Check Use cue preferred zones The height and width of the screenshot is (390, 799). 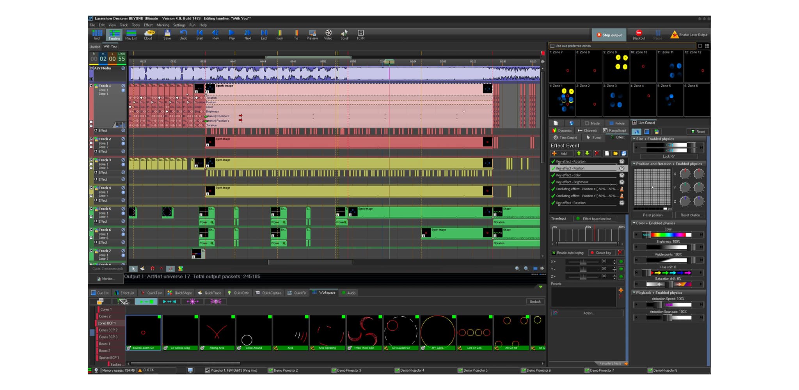click(x=552, y=46)
